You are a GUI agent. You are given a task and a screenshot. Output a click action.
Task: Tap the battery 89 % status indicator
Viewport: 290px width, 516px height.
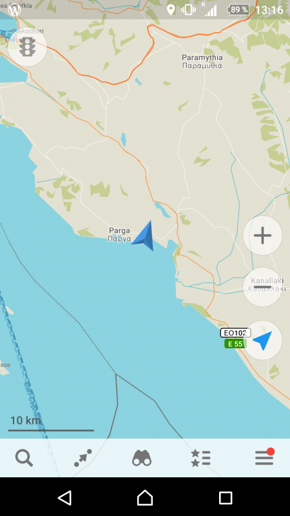tap(238, 10)
